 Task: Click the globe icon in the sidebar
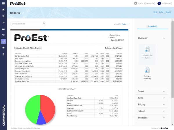coord(3,16)
